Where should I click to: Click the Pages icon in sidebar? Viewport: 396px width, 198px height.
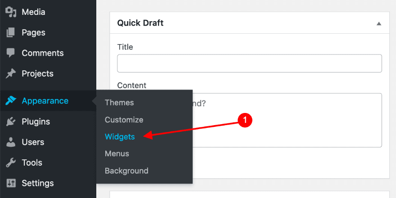(11, 32)
